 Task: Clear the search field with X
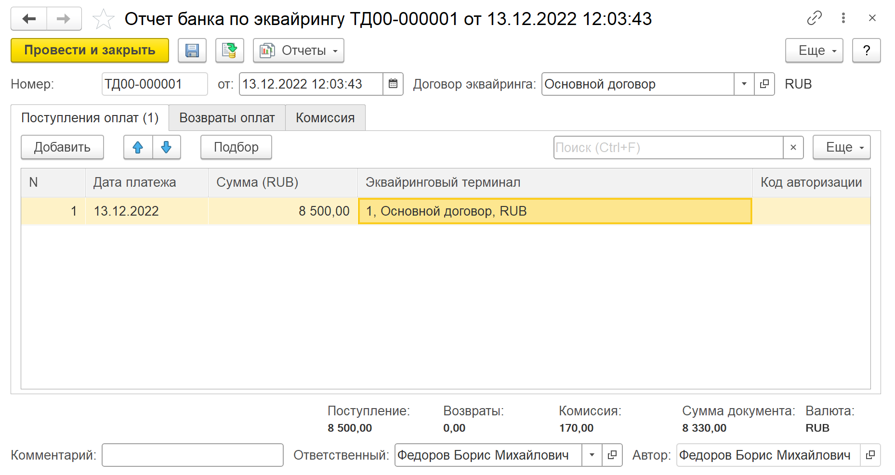793,147
